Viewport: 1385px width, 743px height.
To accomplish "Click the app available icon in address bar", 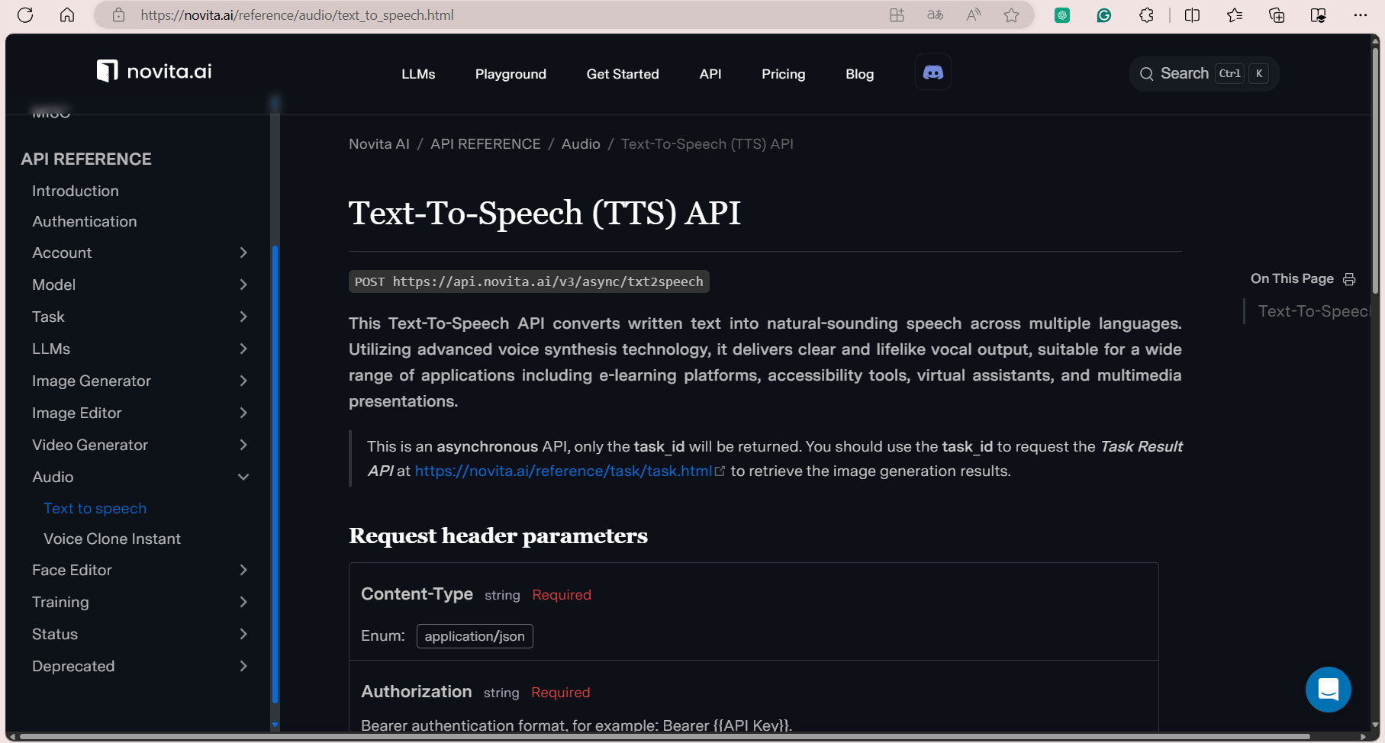I will (897, 15).
